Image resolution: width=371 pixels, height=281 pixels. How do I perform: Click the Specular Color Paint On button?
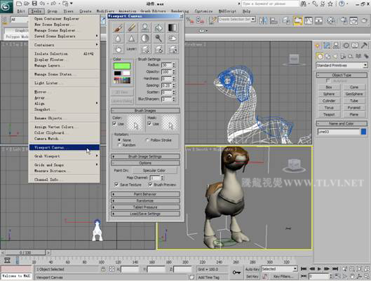pos(154,170)
